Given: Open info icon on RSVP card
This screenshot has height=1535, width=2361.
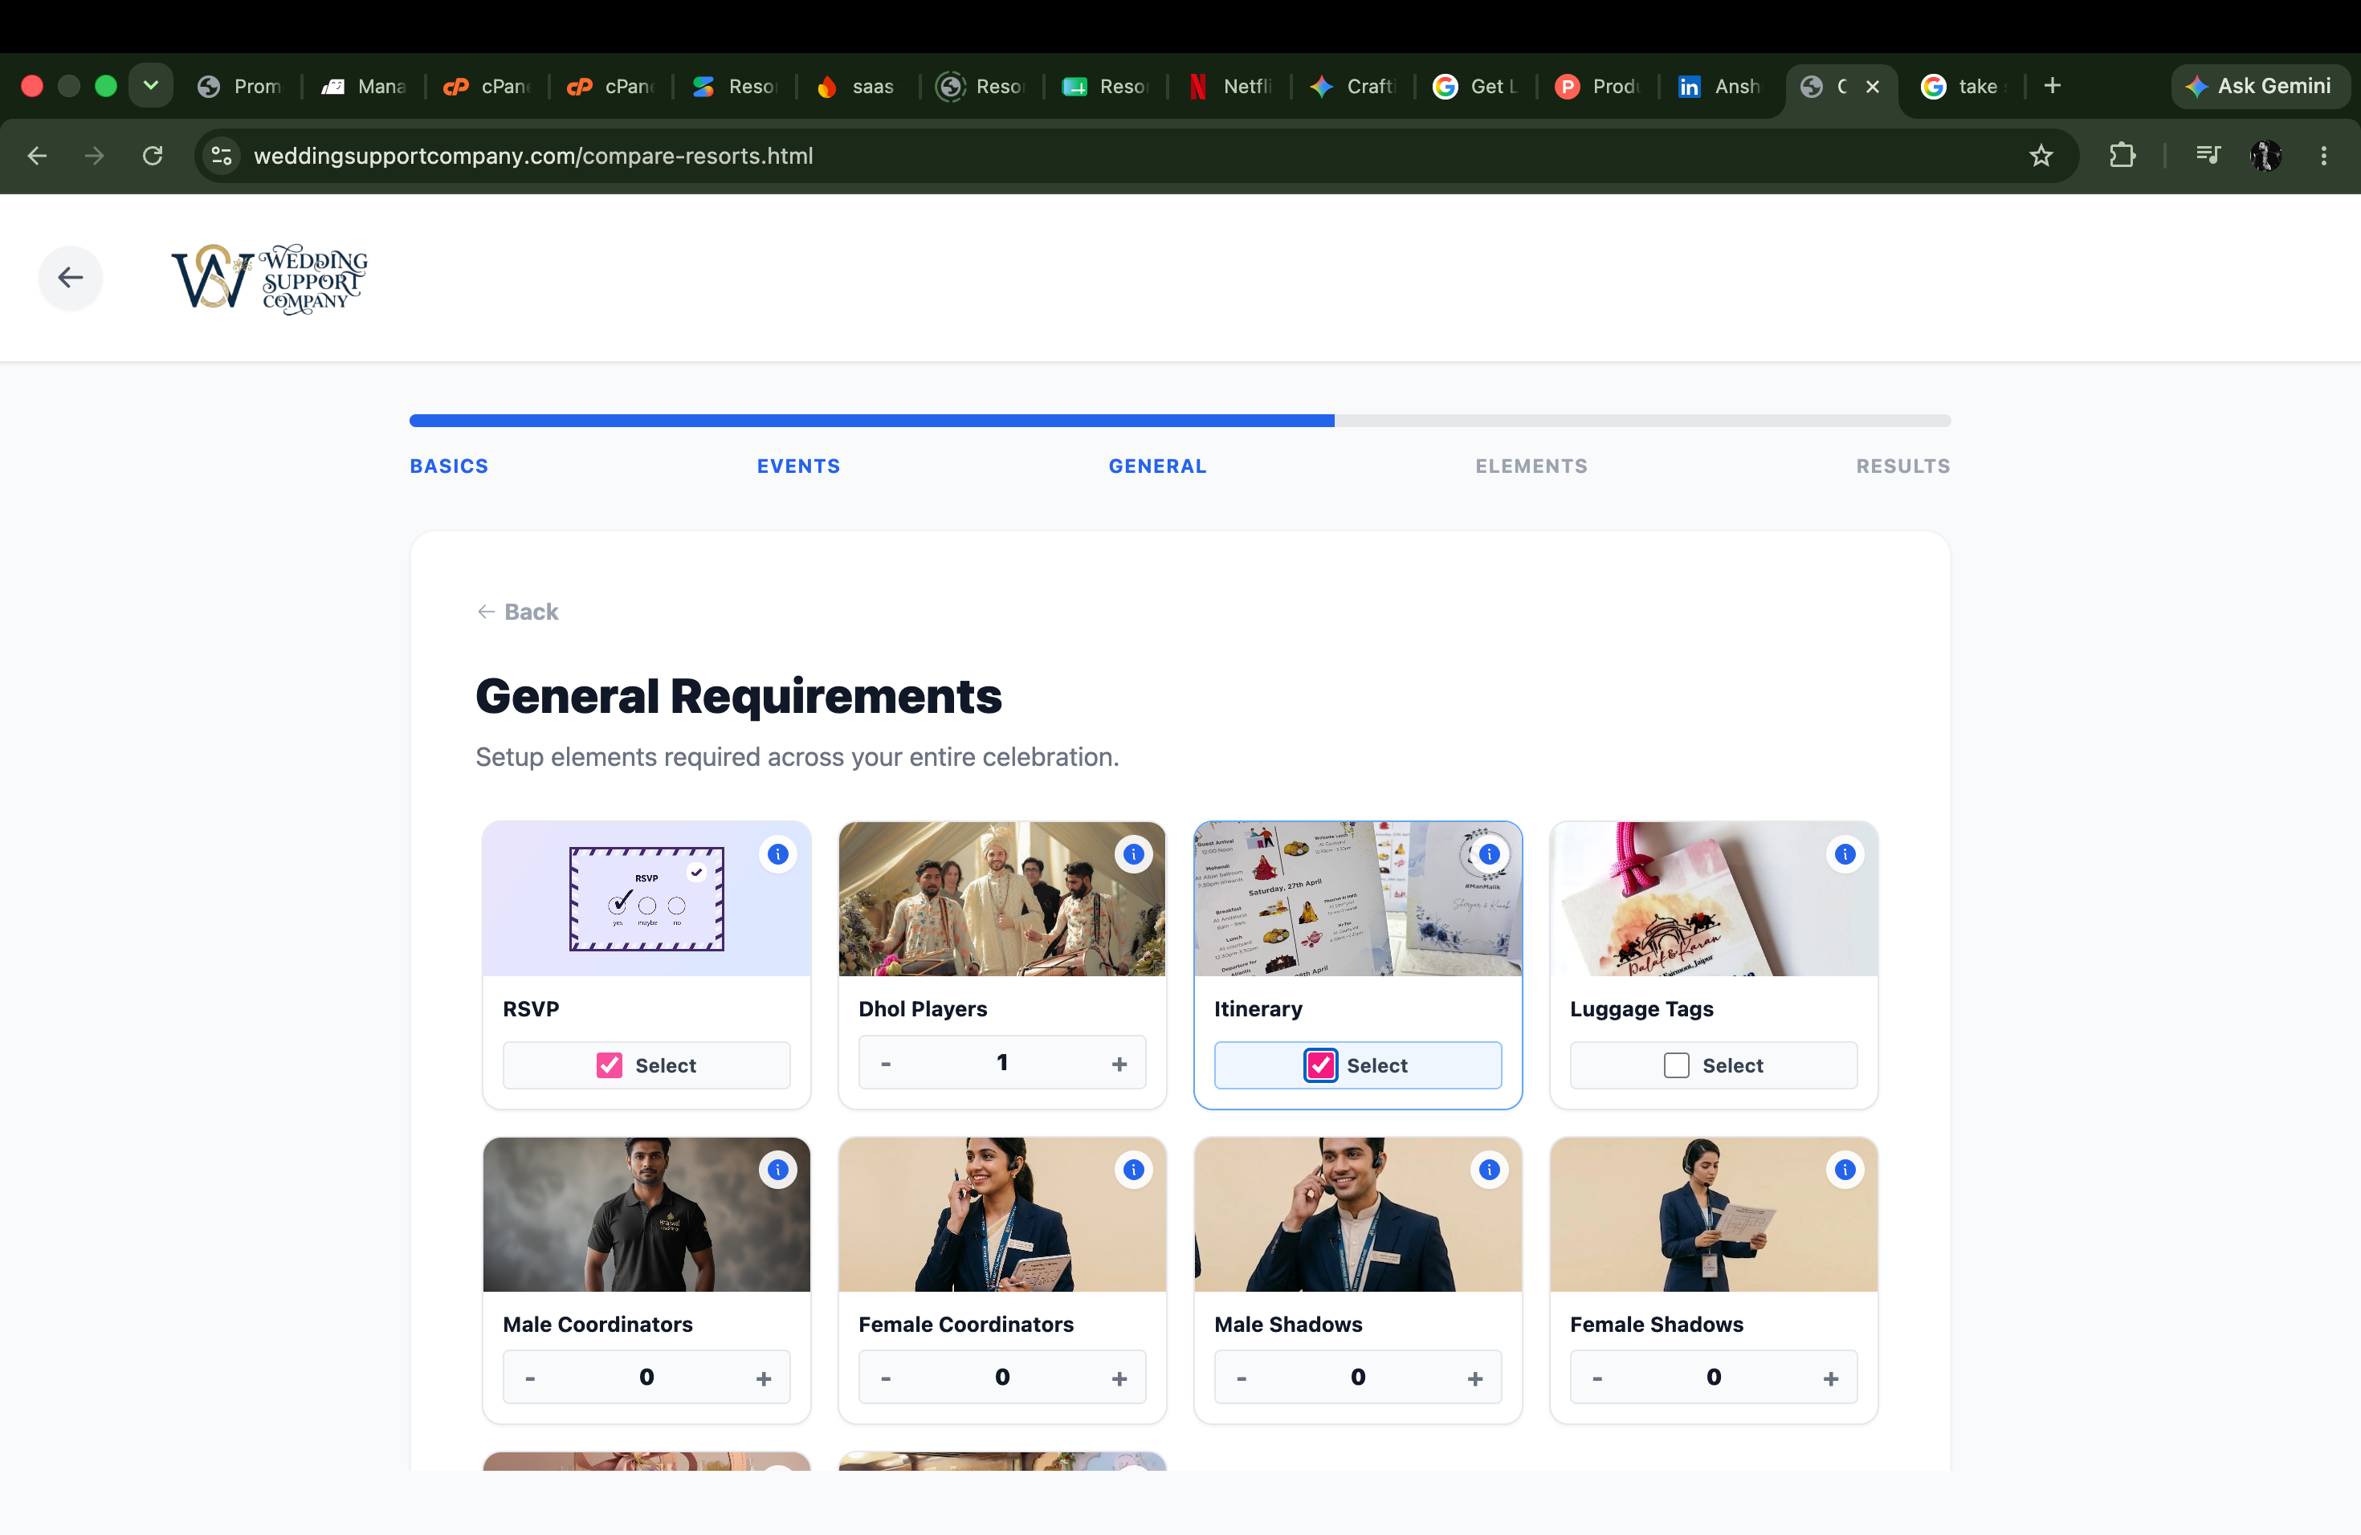Looking at the screenshot, I should coord(777,853).
